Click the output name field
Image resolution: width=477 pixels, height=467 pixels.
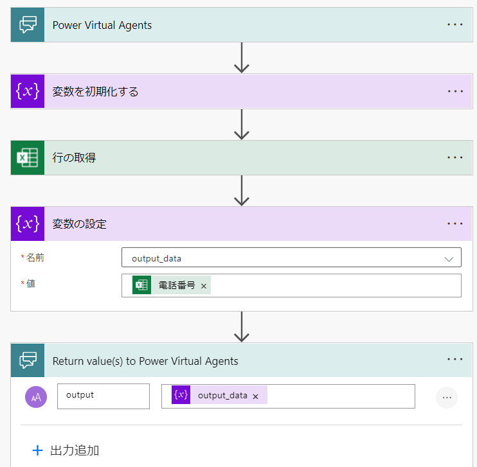point(104,396)
